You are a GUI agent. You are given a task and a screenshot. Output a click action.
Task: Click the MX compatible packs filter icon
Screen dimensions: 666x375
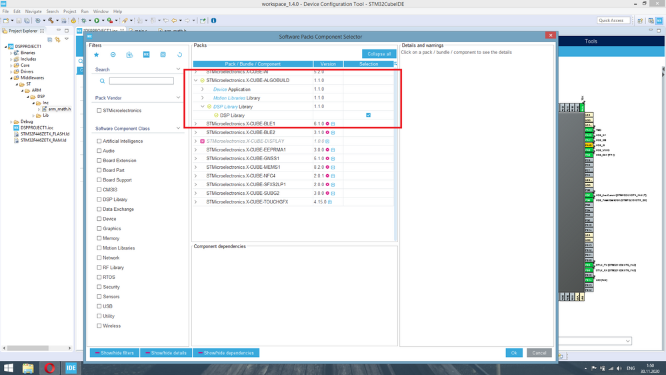(146, 55)
